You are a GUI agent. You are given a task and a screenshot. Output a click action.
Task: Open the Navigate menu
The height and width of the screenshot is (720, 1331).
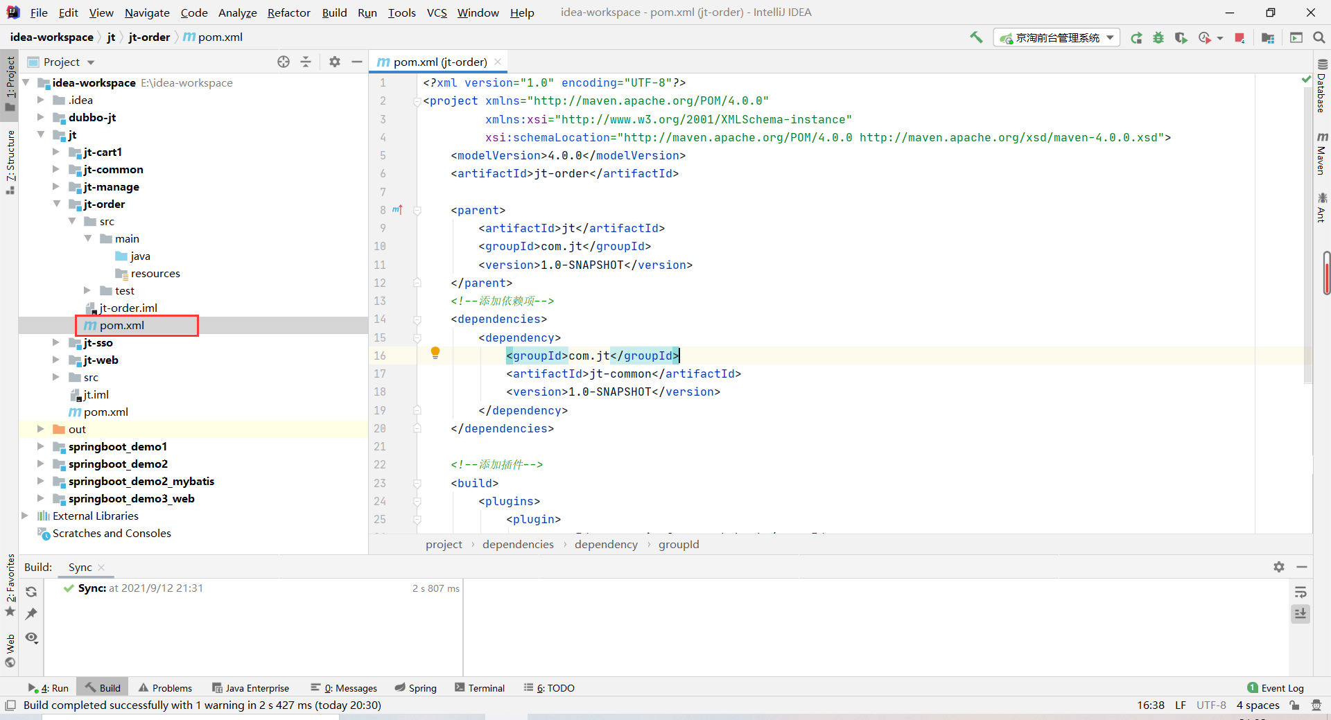147,12
